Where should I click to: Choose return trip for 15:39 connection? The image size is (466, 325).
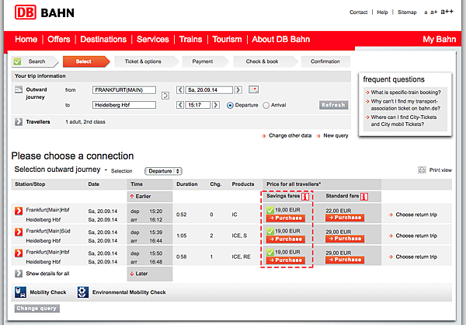(x=413, y=236)
